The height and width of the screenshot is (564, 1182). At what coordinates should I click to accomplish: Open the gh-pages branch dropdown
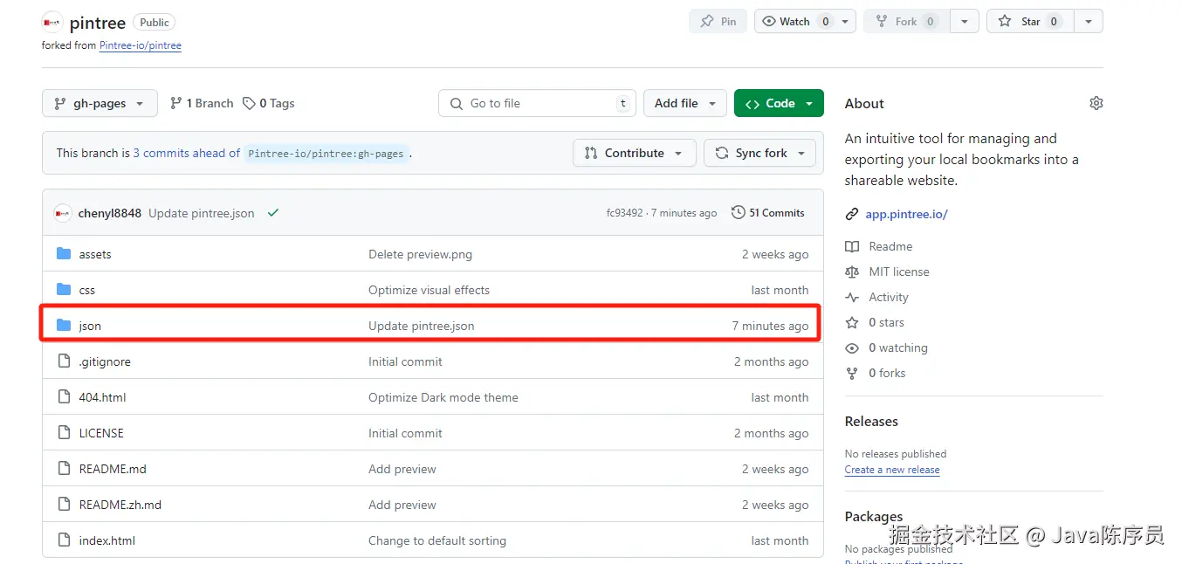[x=100, y=103]
